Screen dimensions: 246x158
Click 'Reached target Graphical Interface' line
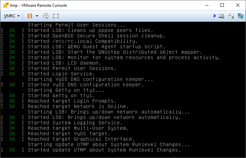tap(81, 139)
